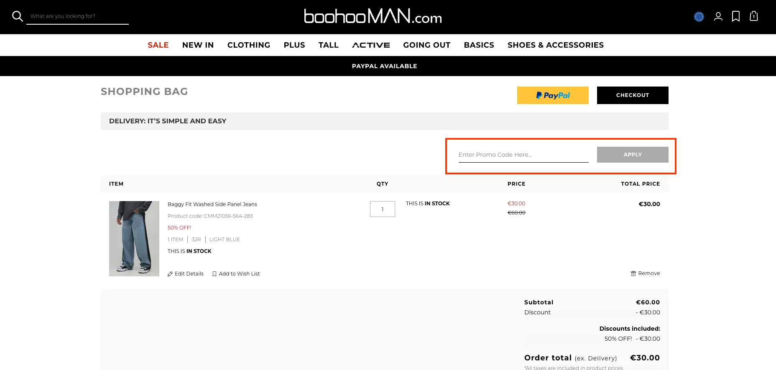Open the shopping bag icon in header
Image resolution: width=776 pixels, height=370 pixels.
click(x=754, y=16)
